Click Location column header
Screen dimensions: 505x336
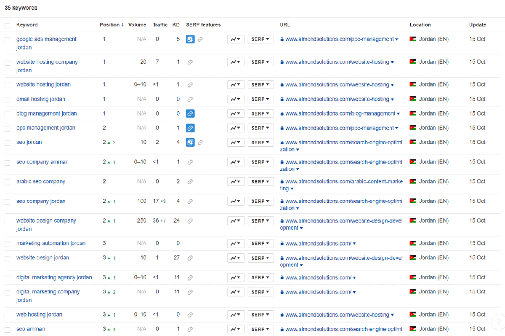tap(420, 25)
